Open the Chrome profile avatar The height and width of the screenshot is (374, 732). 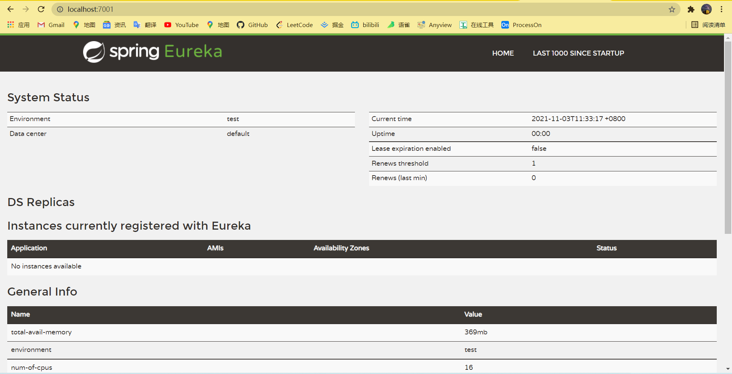pos(706,9)
